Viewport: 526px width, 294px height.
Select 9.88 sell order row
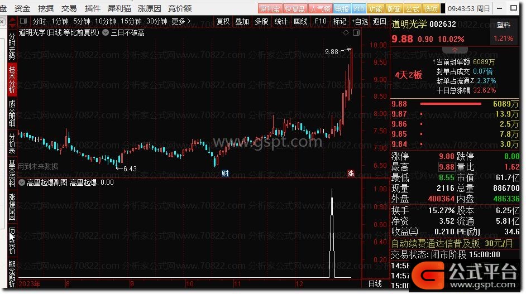[x=455, y=104]
